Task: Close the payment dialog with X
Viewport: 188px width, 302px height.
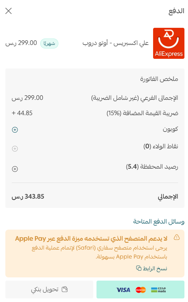Action: point(9,11)
